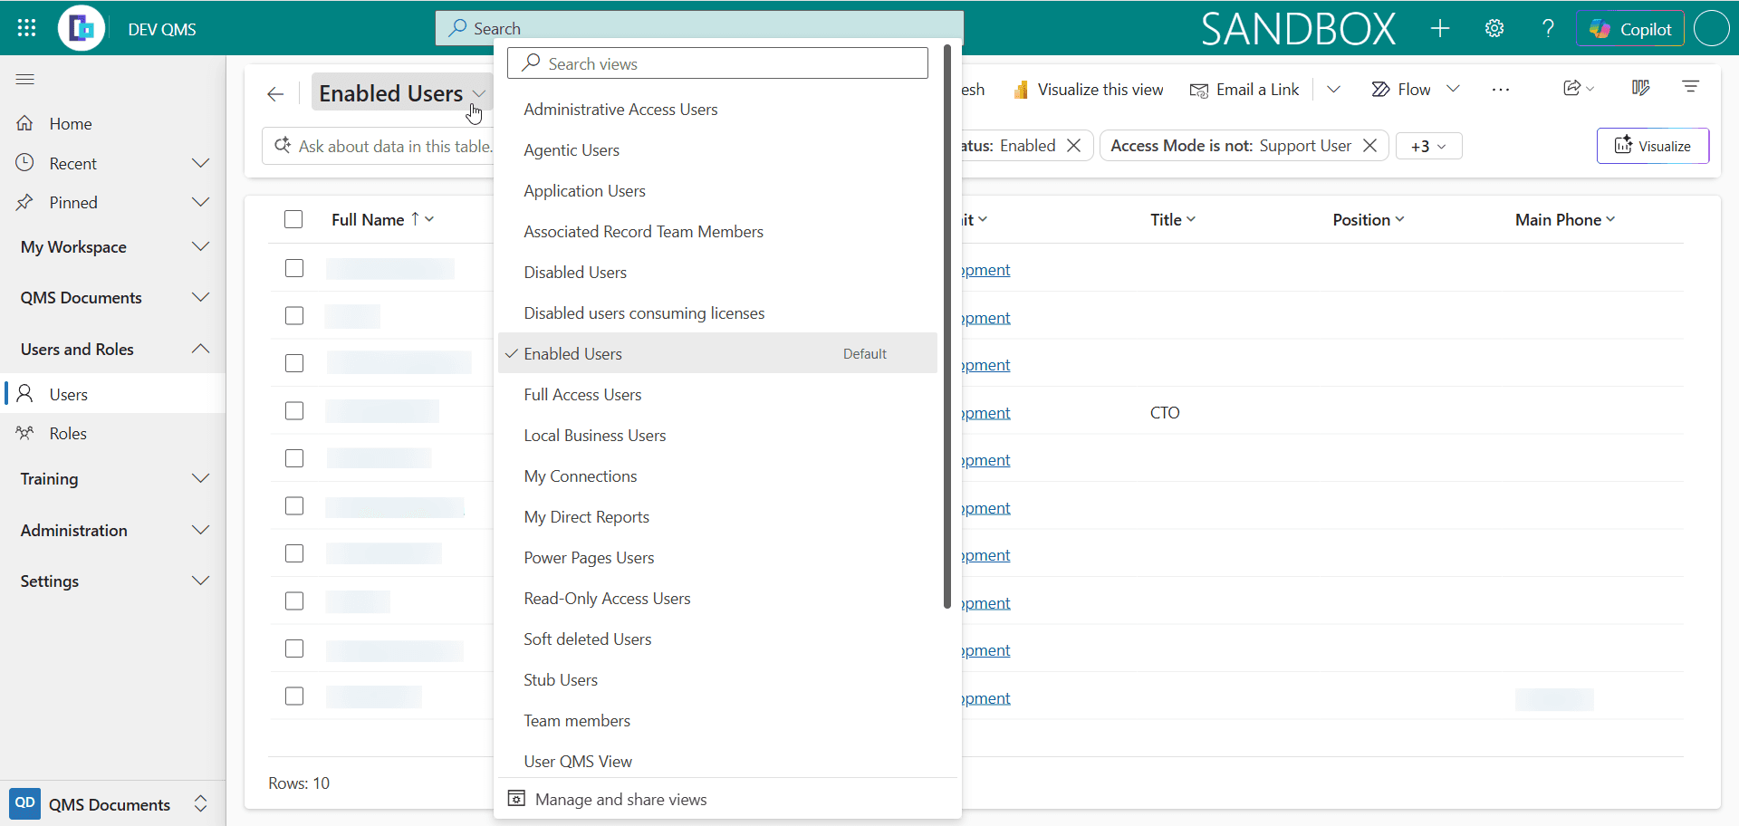Remove the Support User access mode filter
This screenshot has height=826, width=1739.
click(1370, 146)
